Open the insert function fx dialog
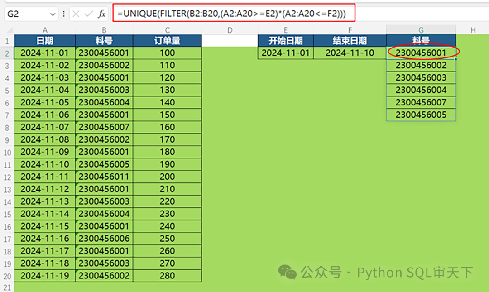489x292 pixels. coord(101,14)
